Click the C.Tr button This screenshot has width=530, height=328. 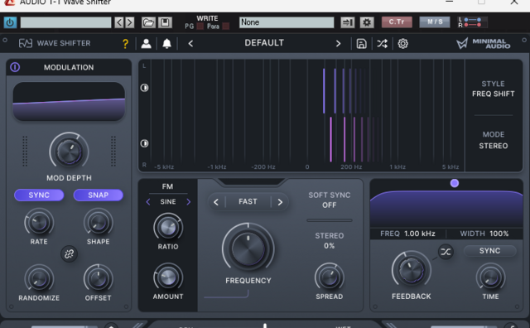tap(397, 22)
